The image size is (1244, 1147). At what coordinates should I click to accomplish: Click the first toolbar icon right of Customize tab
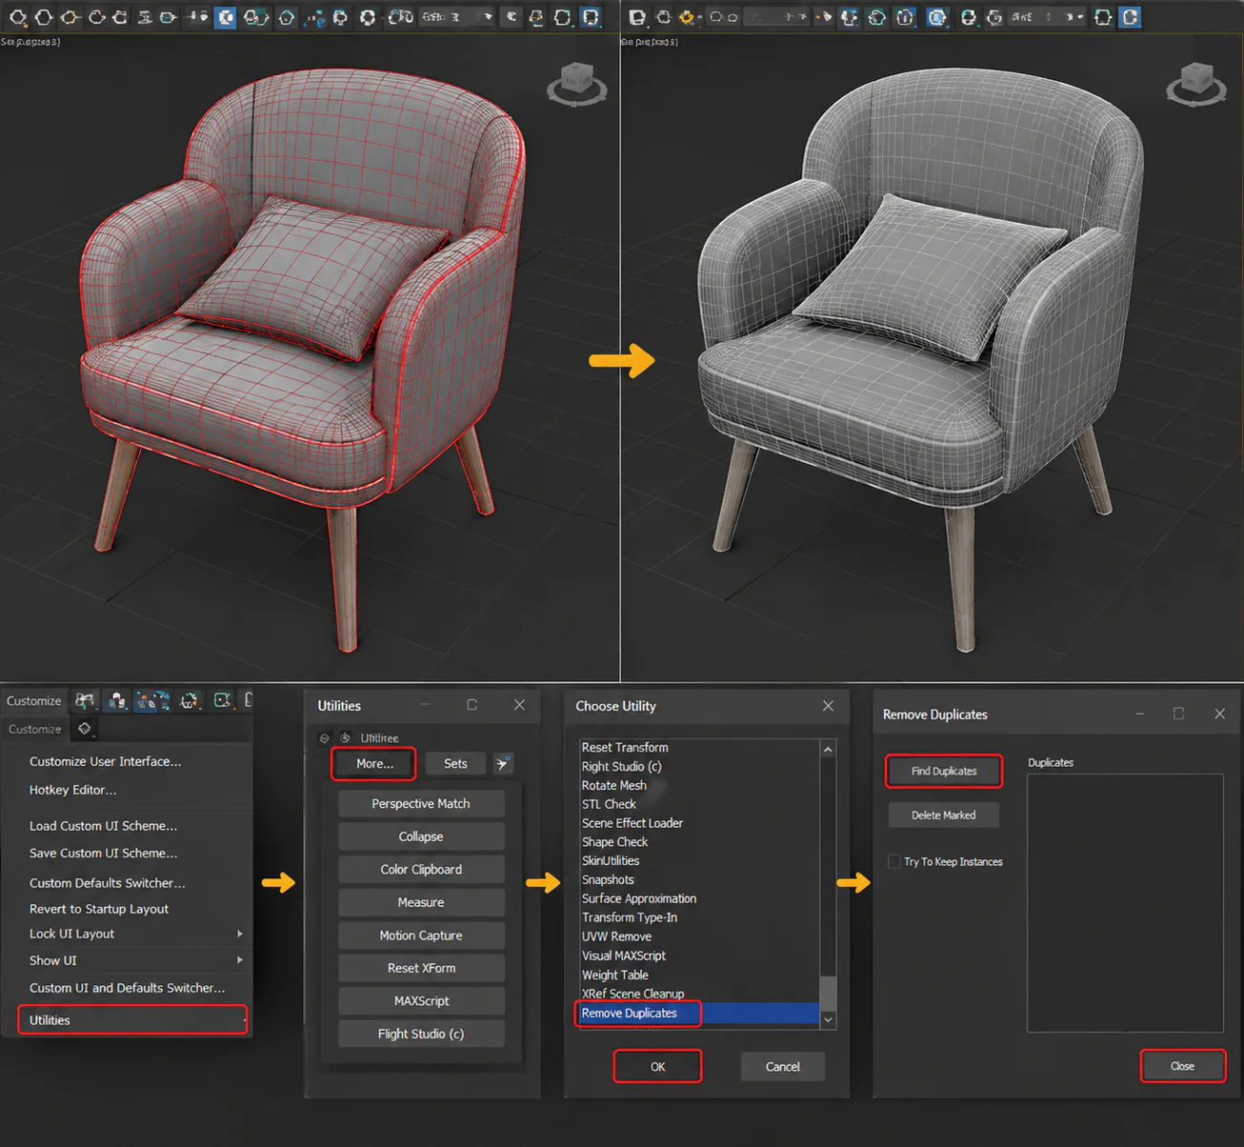coord(85,701)
